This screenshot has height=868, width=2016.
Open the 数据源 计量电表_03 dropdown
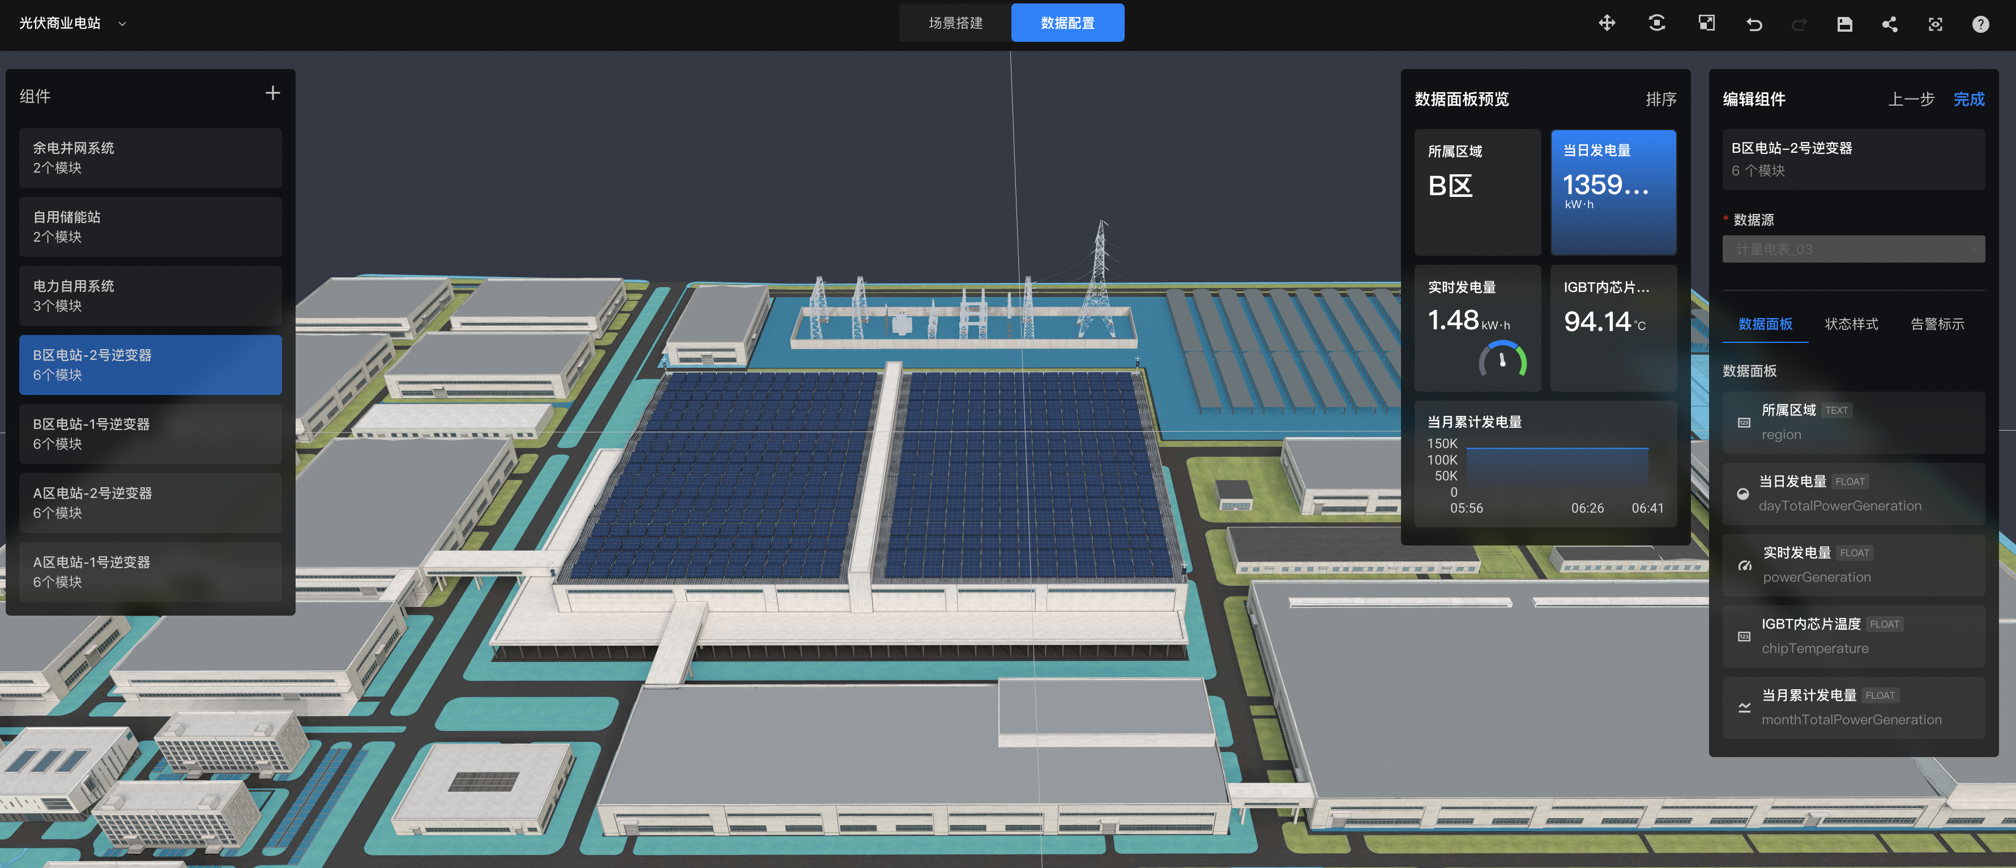1853,250
